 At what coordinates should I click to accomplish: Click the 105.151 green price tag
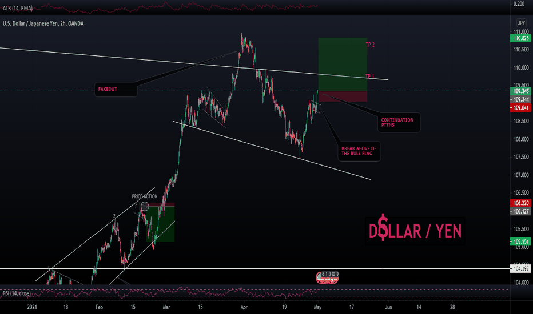point(520,241)
